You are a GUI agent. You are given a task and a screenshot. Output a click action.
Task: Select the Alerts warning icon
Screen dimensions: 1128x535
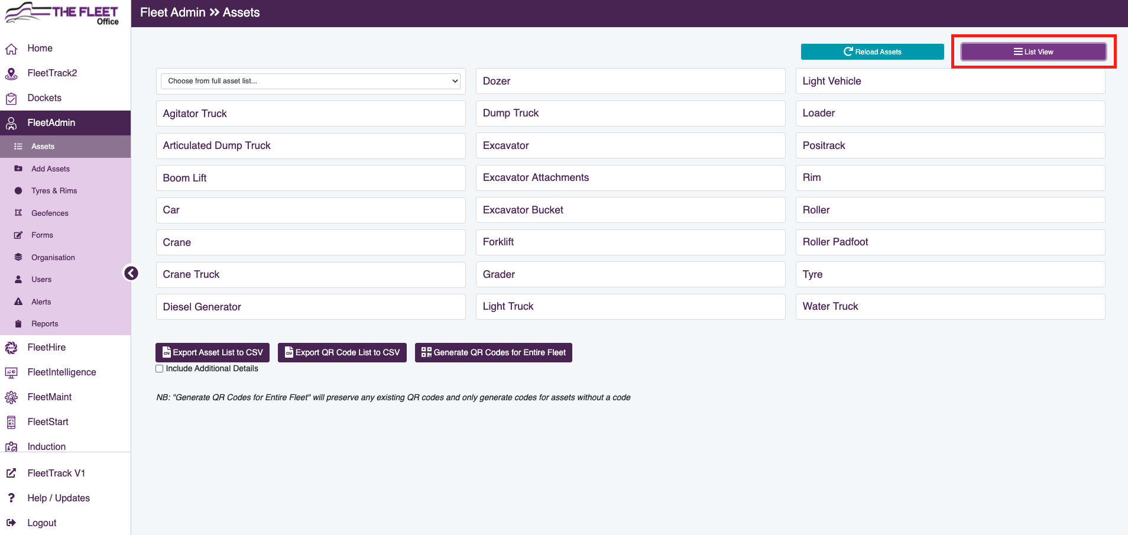click(x=20, y=301)
